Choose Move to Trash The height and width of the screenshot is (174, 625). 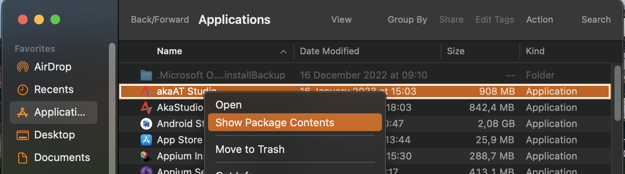pos(295,149)
